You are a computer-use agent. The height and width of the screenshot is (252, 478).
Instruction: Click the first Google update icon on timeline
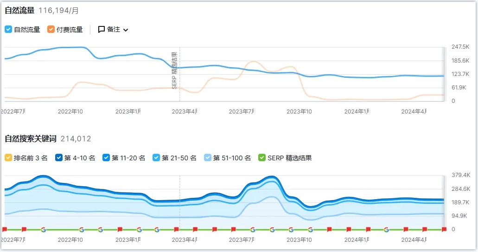tap(43, 229)
